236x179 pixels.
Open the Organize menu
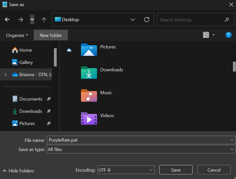tap(17, 35)
